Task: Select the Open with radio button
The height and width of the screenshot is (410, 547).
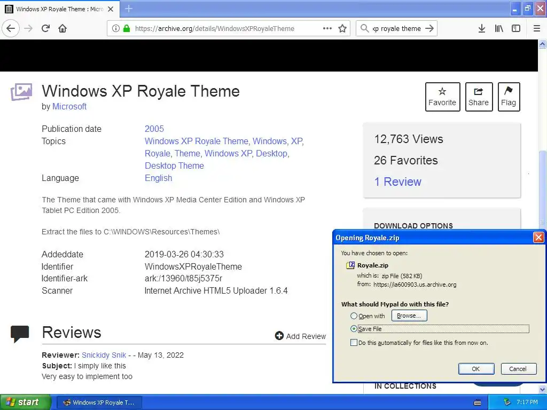Action: tap(354, 316)
